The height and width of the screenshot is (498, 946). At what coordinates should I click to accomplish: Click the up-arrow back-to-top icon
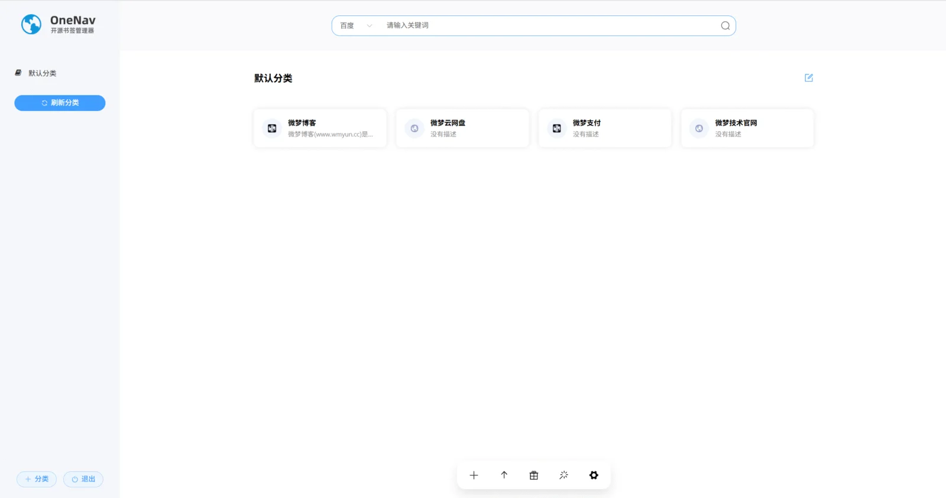(x=504, y=475)
